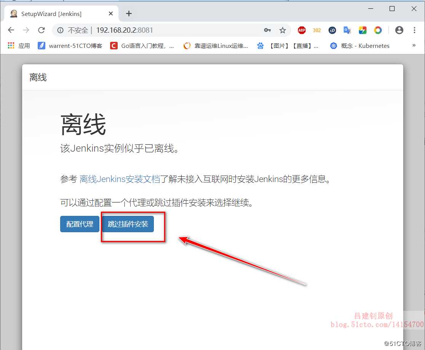The height and width of the screenshot is (350, 425).
Task: Click the 302 extension icon
Action: coord(316,30)
